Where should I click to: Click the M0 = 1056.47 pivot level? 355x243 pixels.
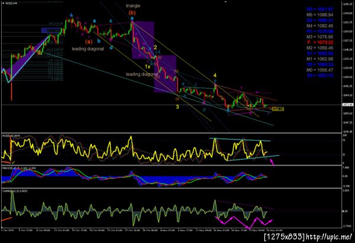point(319,70)
